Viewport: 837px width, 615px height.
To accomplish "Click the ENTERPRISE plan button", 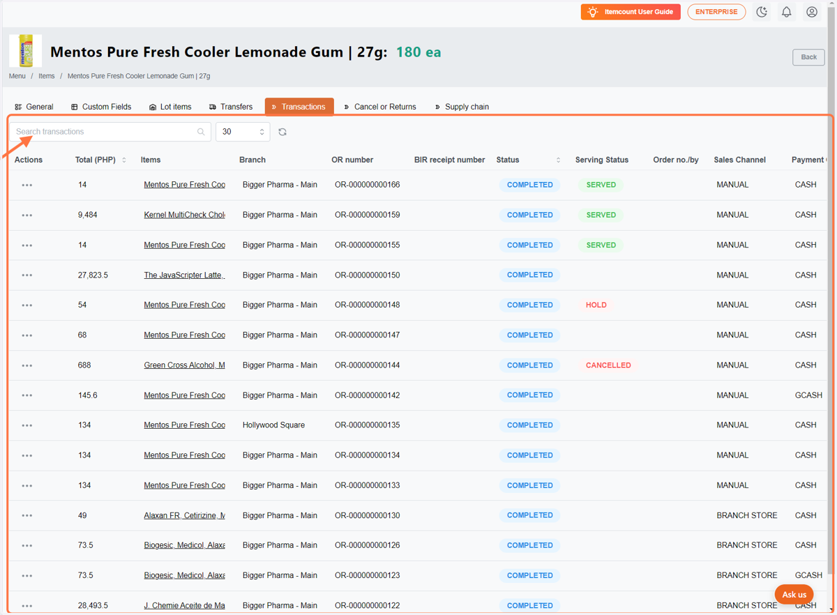I will (x=716, y=12).
